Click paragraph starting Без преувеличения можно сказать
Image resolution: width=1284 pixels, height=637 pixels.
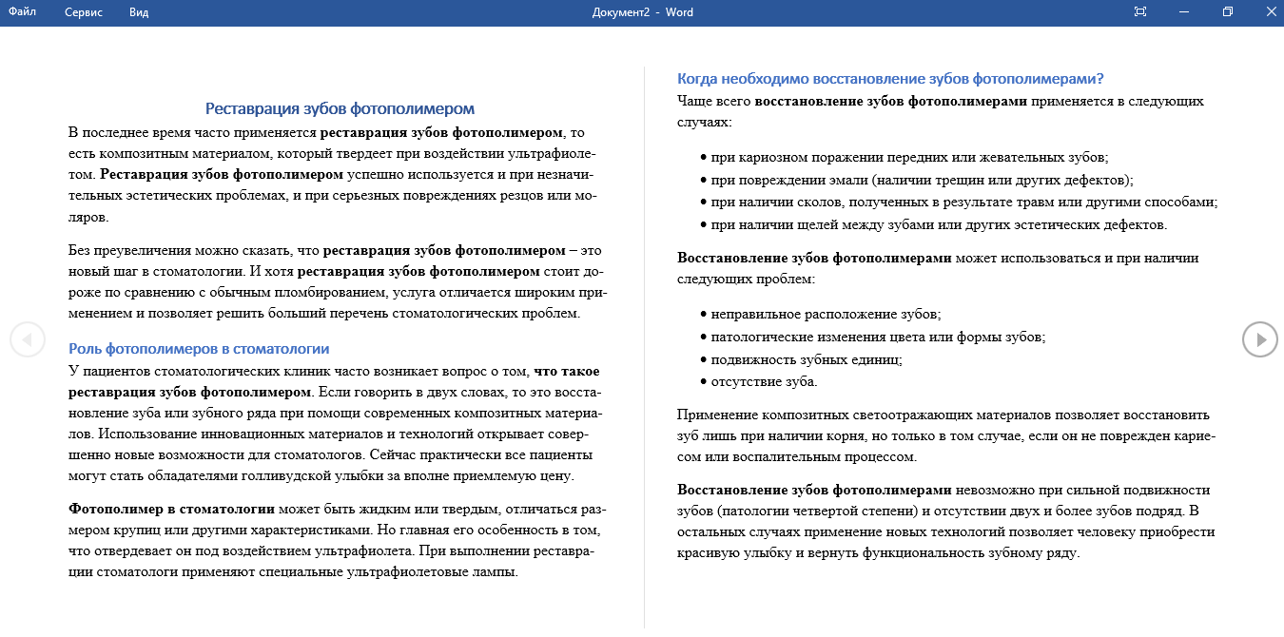(x=336, y=282)
